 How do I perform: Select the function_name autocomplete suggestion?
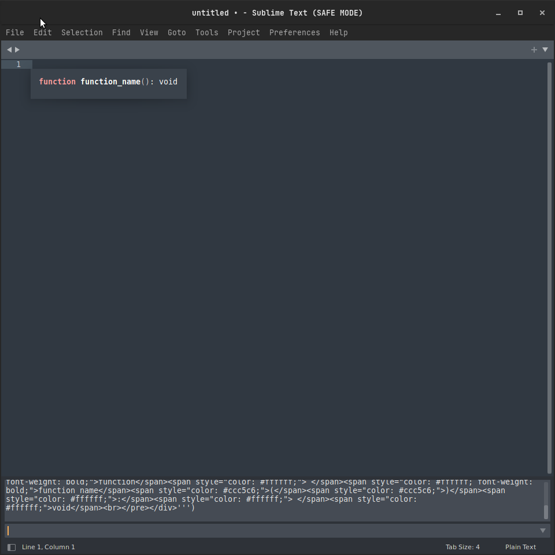pyautogui.click(x=108, y=82)
